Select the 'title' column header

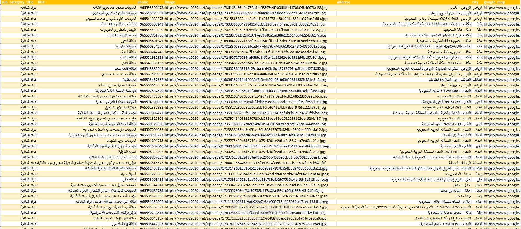[x=41, y=2]
